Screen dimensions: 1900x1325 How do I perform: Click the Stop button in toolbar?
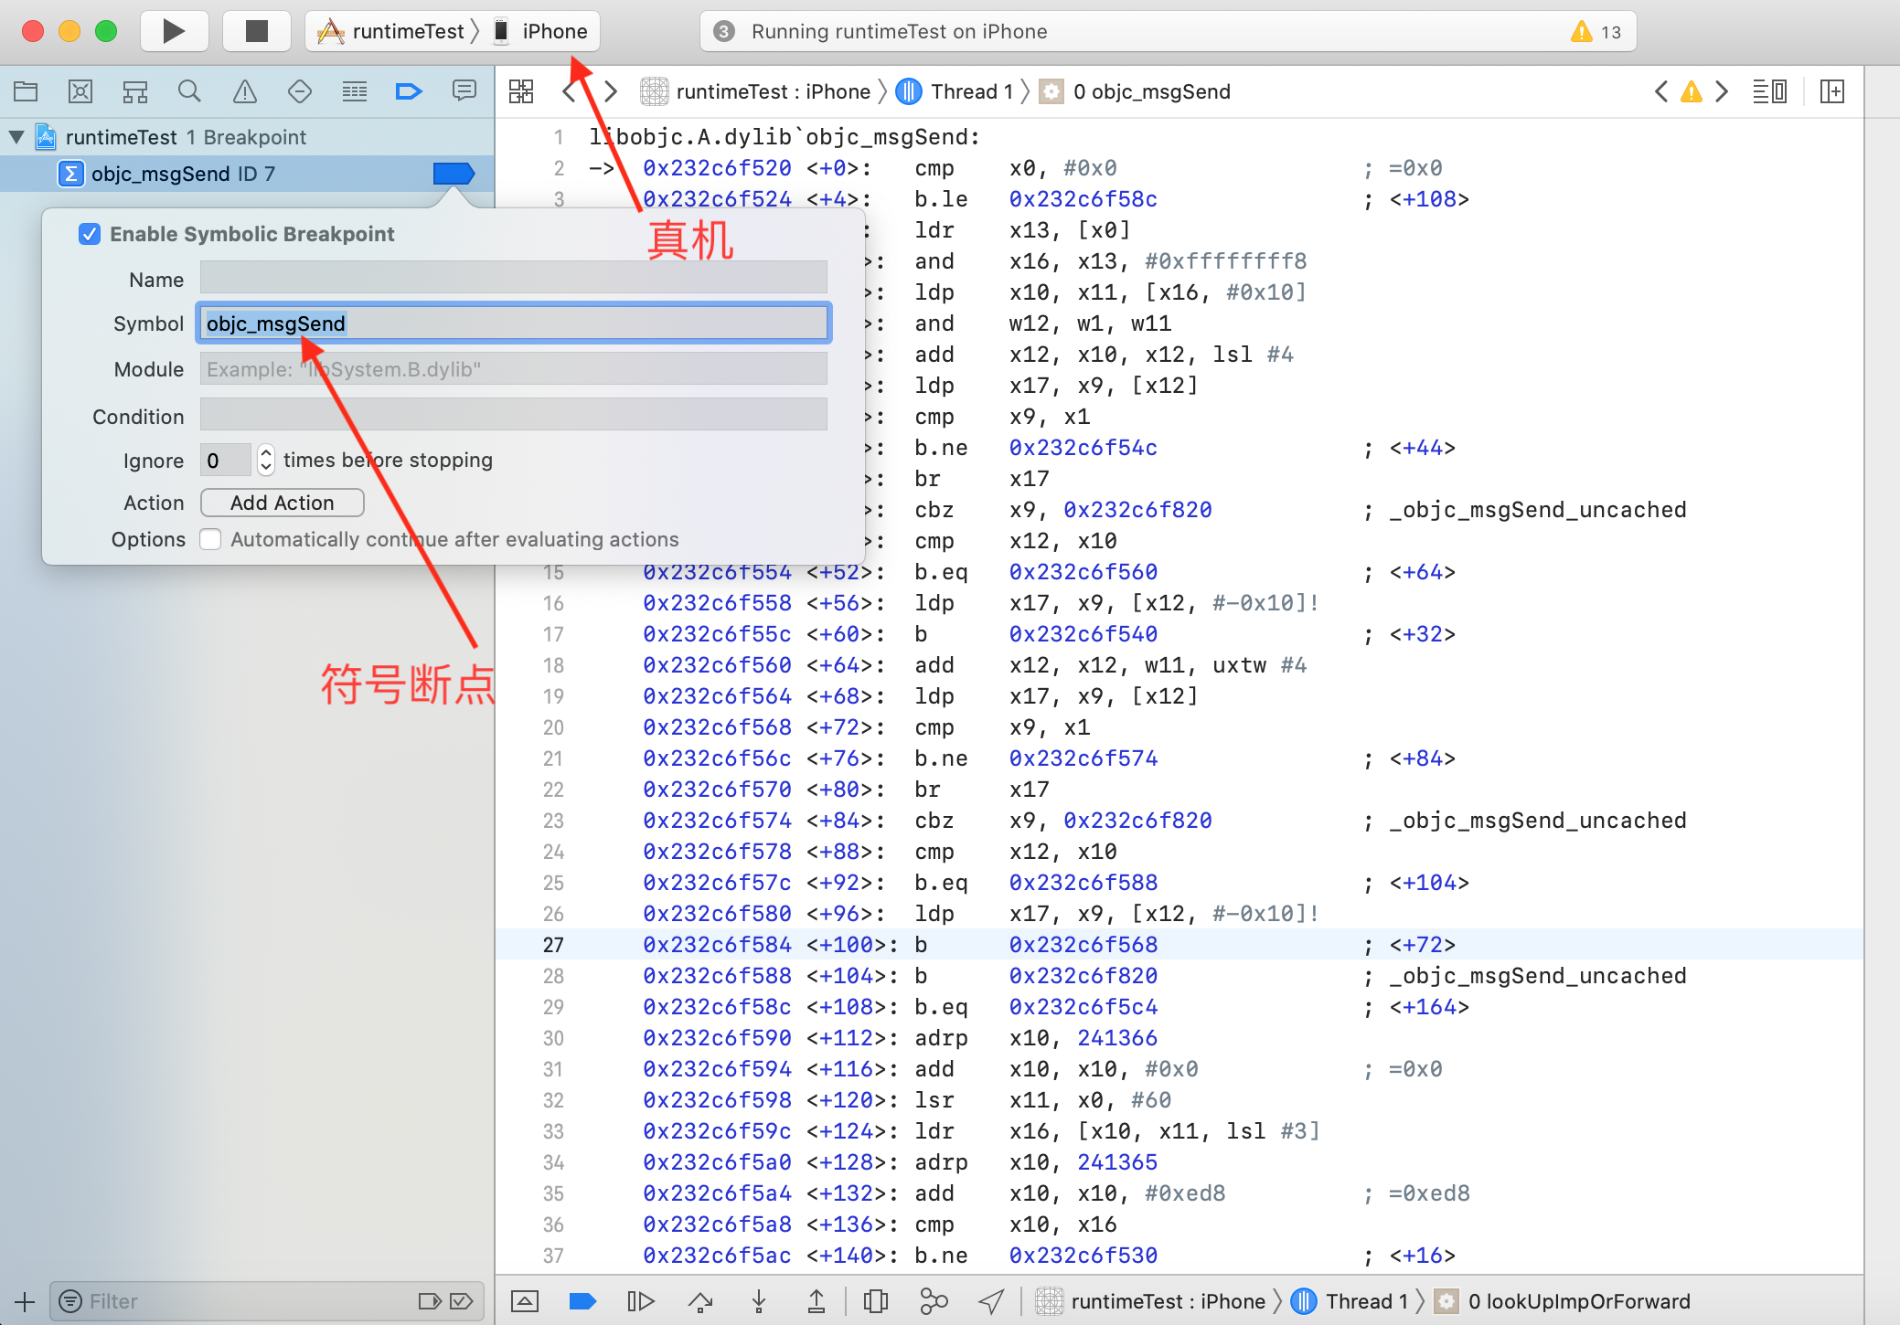257,31
